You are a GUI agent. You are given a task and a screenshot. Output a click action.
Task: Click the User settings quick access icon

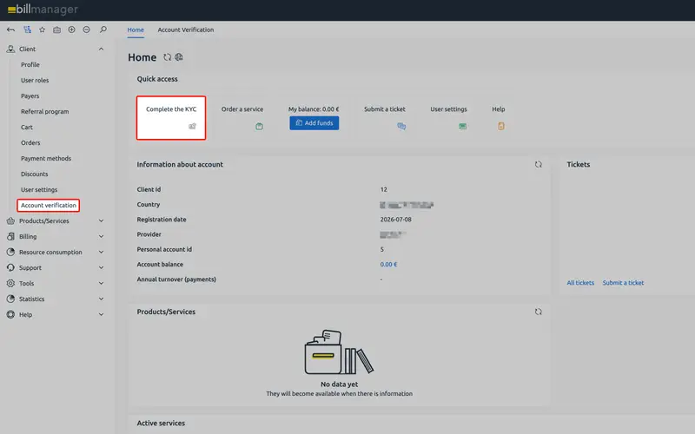click(463, 126)
